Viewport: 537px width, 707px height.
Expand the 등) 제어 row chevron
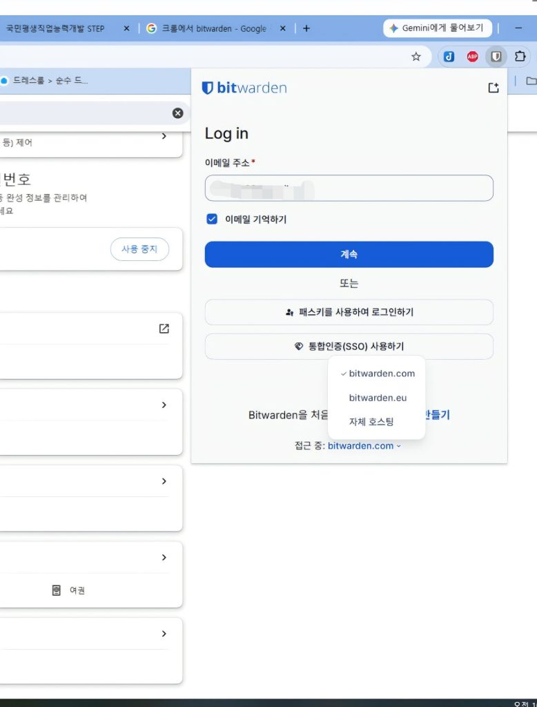pos(164,136)
